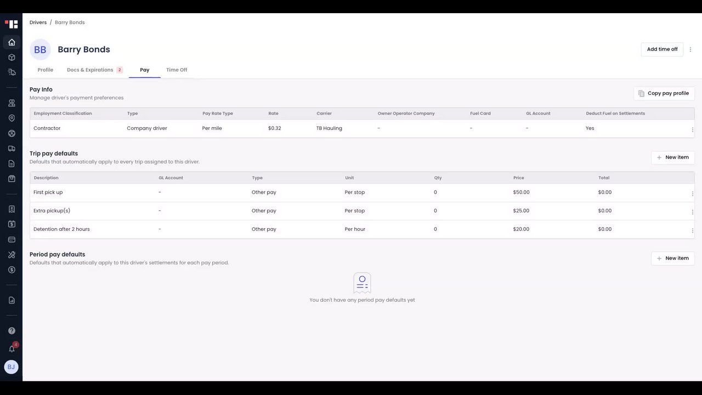This screenshot has width=702, height=395.
Task: Click the Contractor employment classification cell
Action: (x=47, y=128)
